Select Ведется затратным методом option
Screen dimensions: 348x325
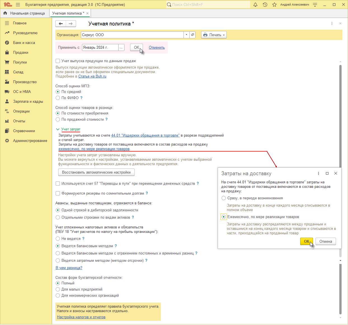(x=58, y=261)
